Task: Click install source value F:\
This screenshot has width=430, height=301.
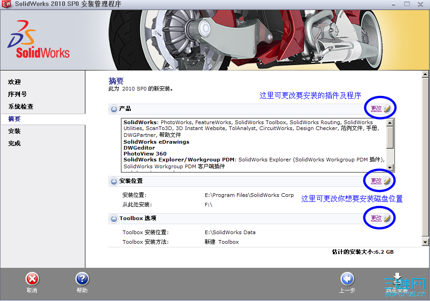Action: (x=208, y=205)
